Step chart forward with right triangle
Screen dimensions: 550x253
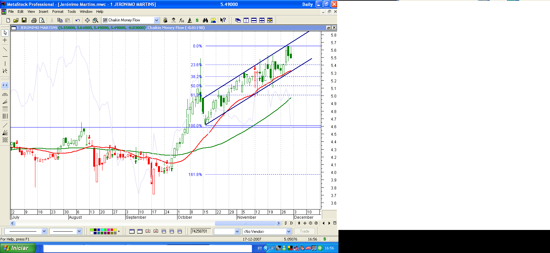tap(329, 223)
